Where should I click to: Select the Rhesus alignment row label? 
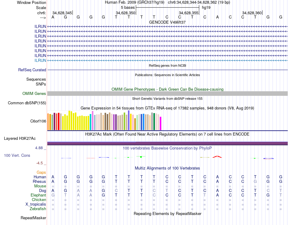(x=39, y=181)
